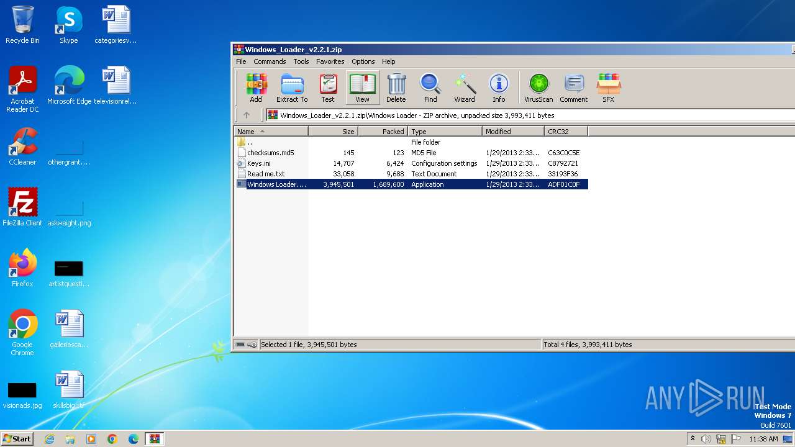Screen dimensions: 795x447
Task: Open the Favorites menu
Action: (x=330, y=61)
